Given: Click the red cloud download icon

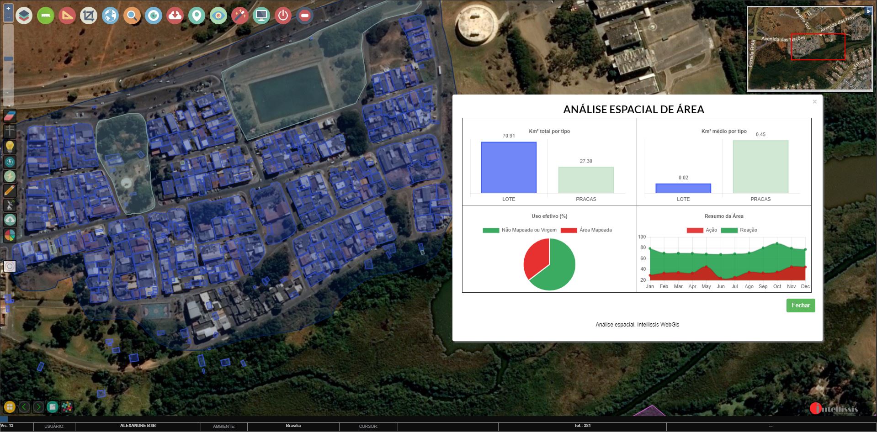Looking at the screenshot, I should (x=175, y=16).
